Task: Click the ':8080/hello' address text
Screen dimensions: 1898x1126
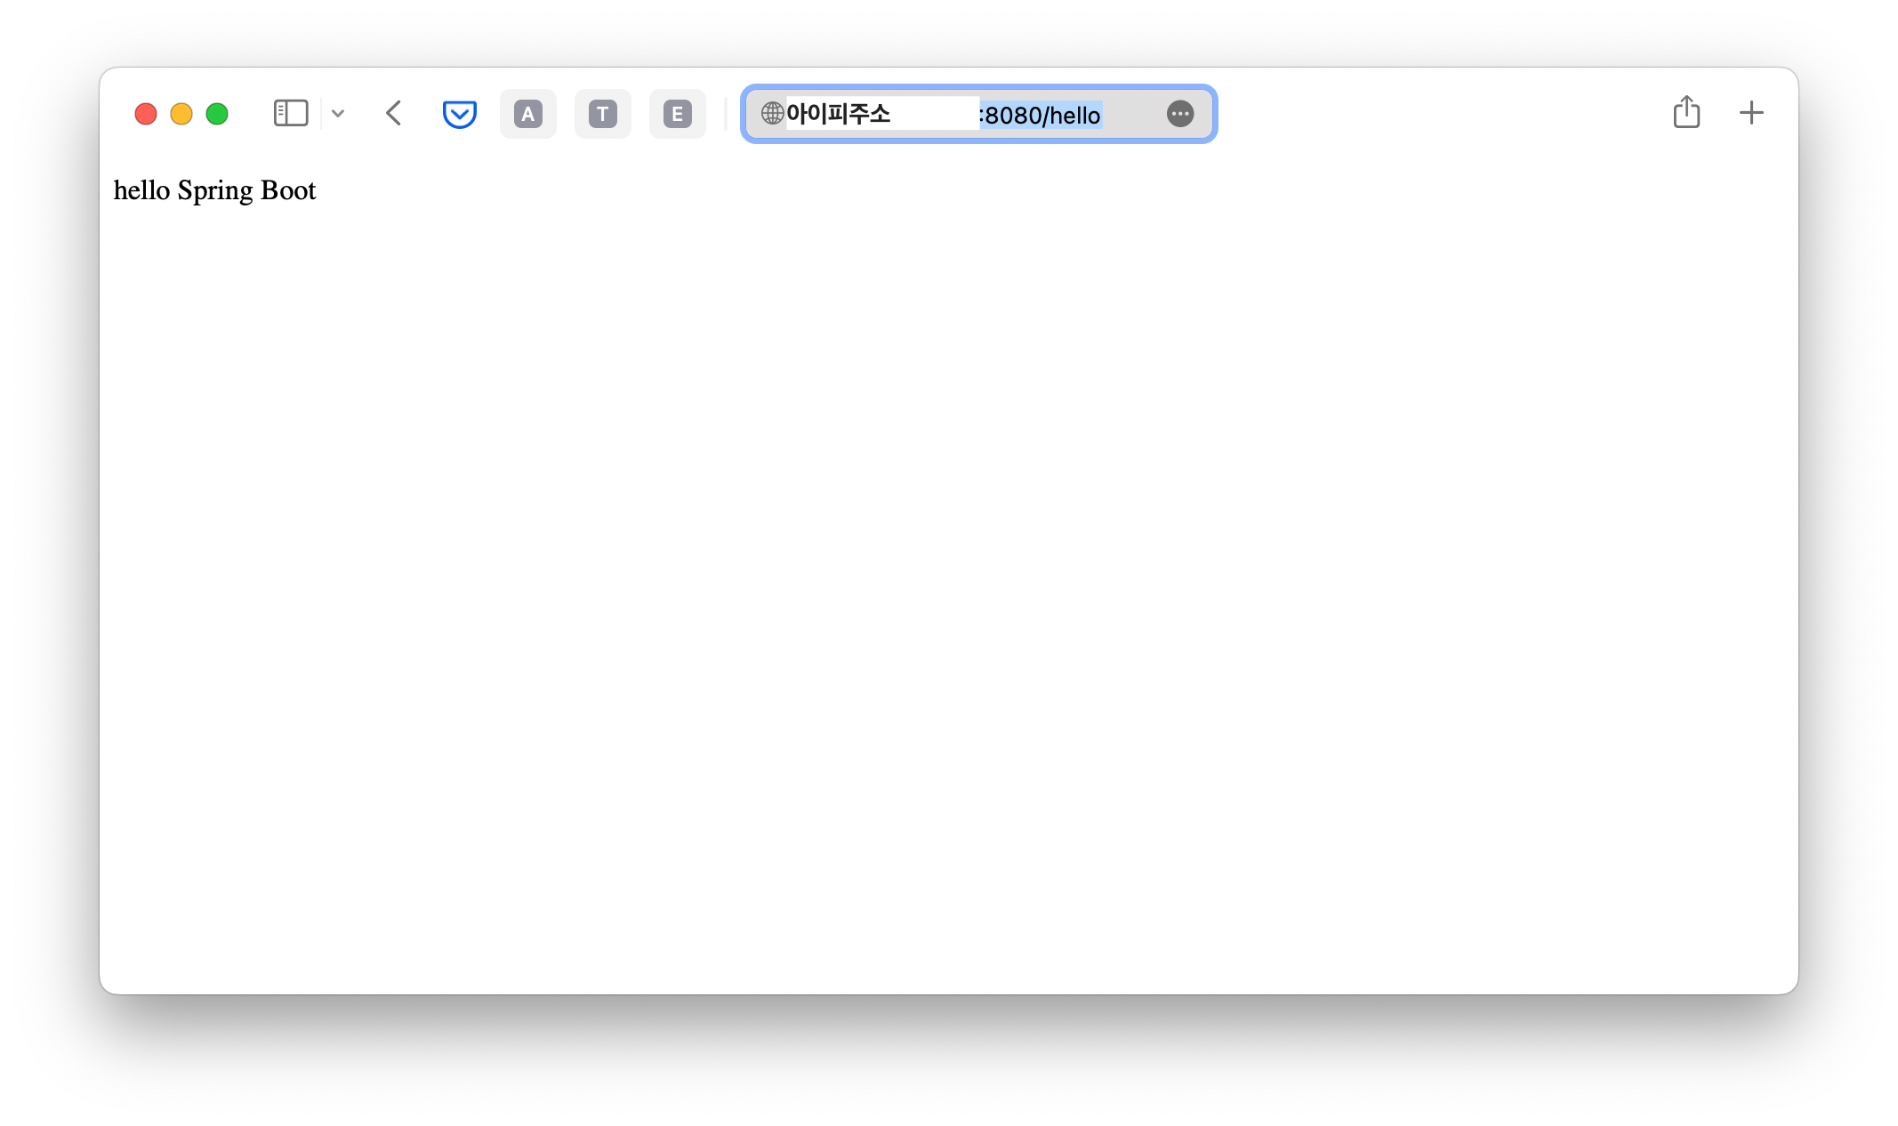Action: coord(1041,115)
